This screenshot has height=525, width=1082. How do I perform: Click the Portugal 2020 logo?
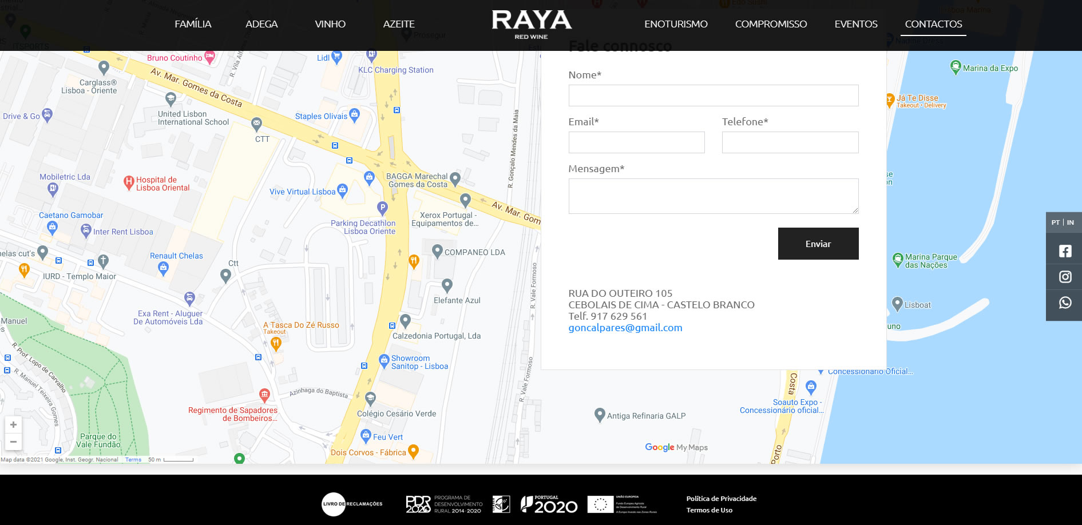[549, 504]
